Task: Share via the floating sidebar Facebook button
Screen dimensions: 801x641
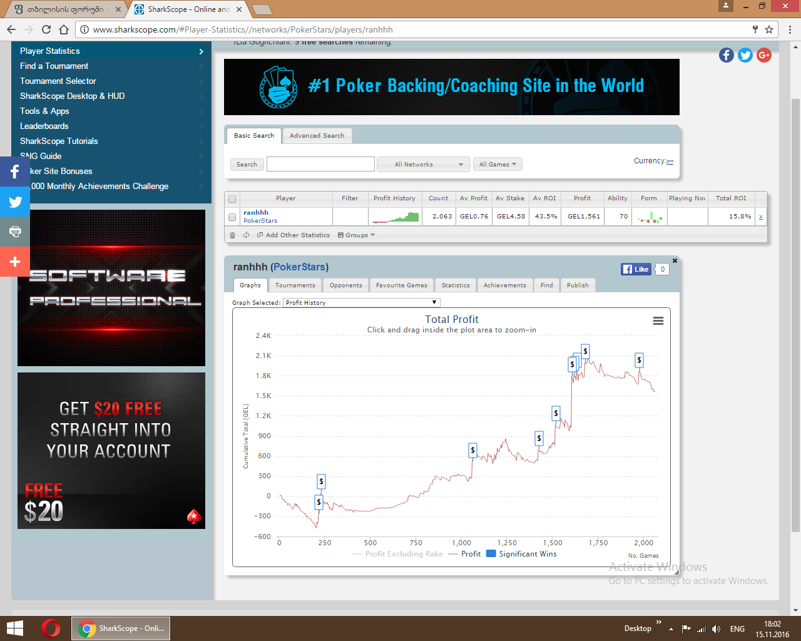Action: click(15, 172)
